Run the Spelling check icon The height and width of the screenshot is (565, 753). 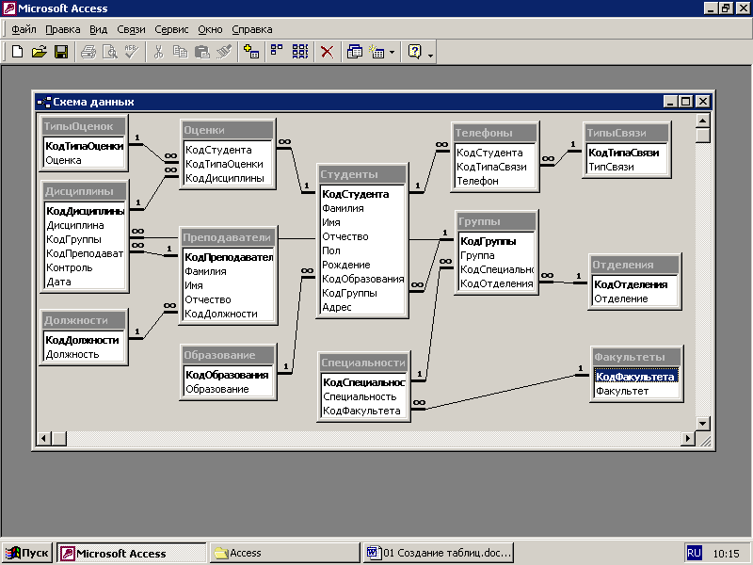(x=131, y=52)
